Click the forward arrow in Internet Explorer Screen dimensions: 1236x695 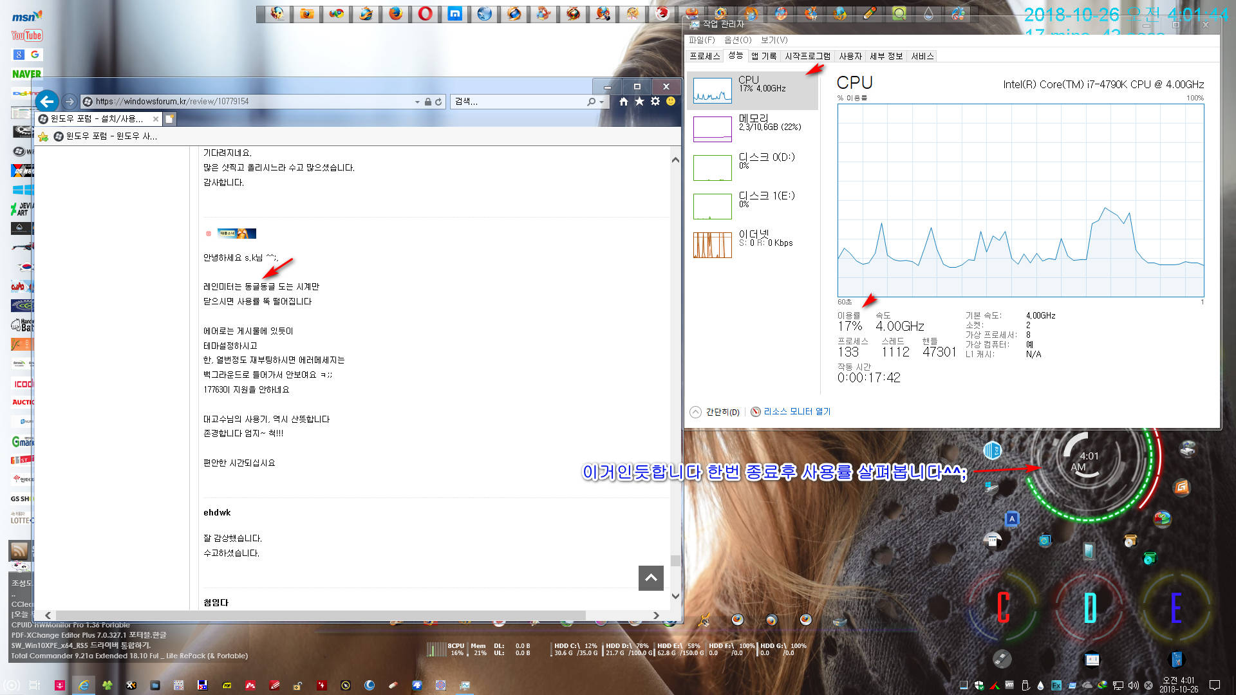tap(70, 102)
